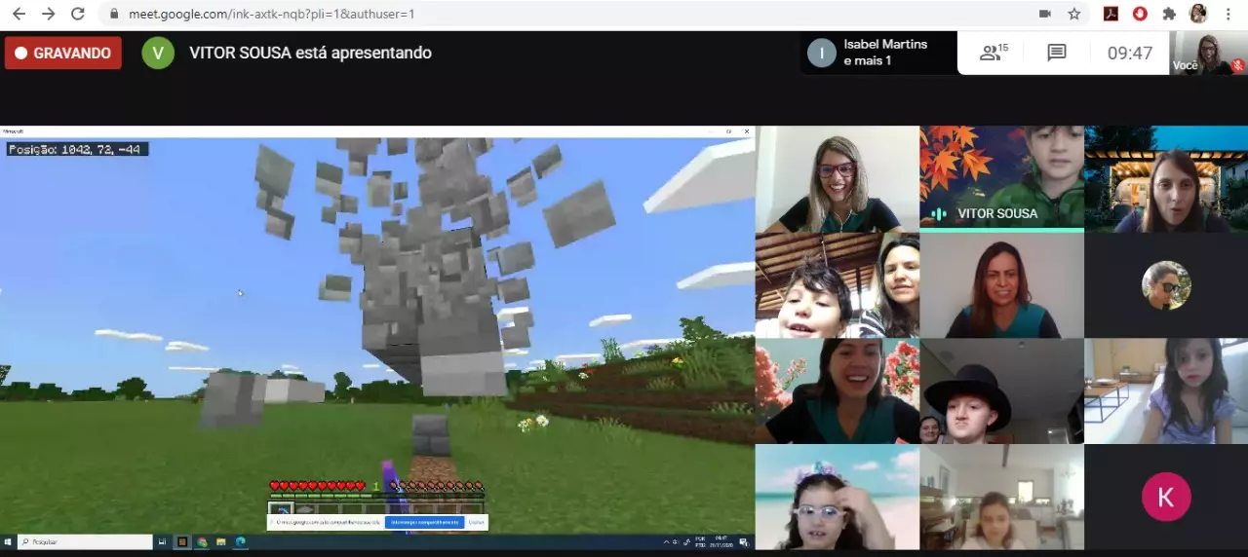Click the camera icon in address bar
This screenshot has width=1248, height=557.
tap(1045, 14)
